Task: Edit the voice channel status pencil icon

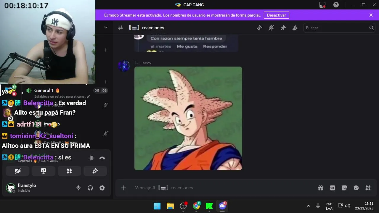Action: [89, 96]
